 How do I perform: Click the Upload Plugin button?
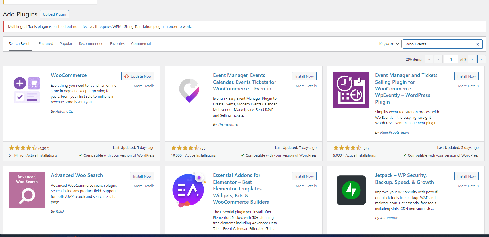(x=55, y=14)
